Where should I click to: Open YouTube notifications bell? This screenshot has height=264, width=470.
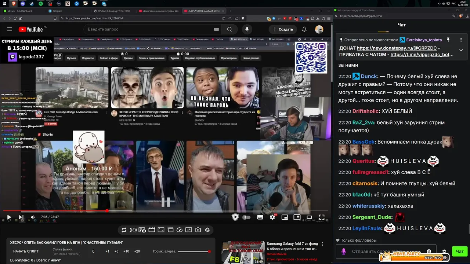304,29
